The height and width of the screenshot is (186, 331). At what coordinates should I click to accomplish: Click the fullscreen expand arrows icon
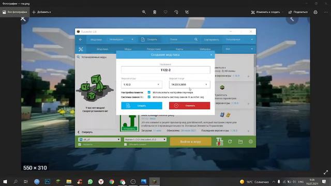point(326,172)
